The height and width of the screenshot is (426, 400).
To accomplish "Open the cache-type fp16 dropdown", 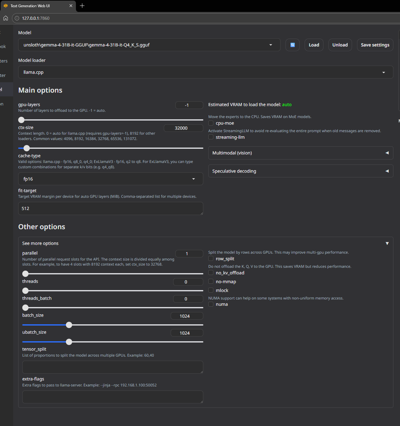I will click(110, 179).
